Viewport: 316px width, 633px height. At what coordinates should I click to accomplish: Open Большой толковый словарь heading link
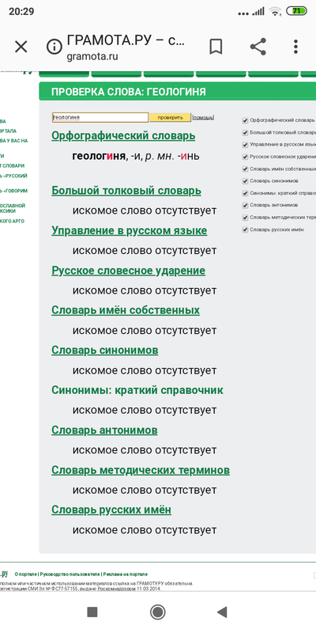[126, 191]
